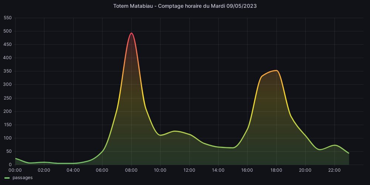370x185 pixels.
Task: Click the 04:00 x-axis label
Action: point(73,170)
